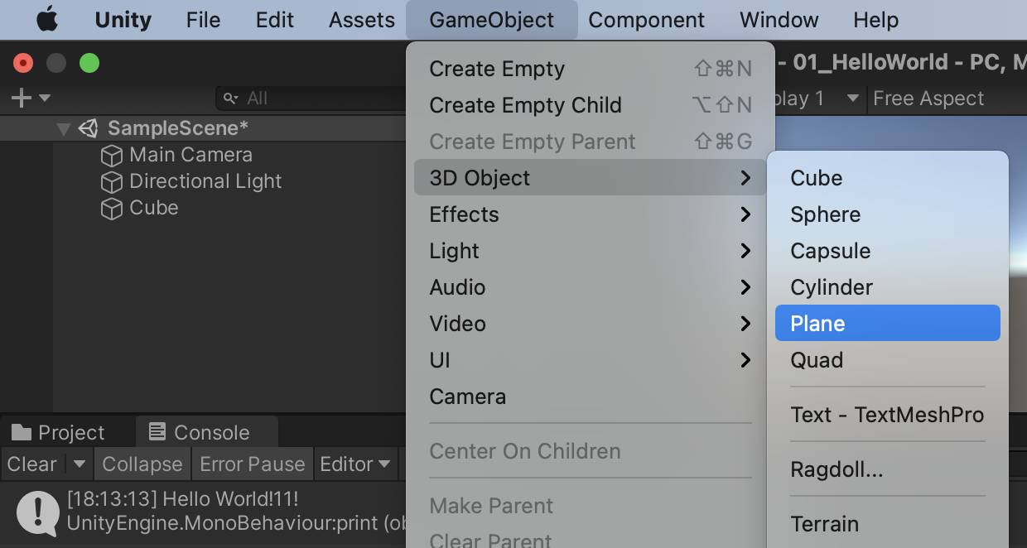This screenshot has width=1027, height=548.
Task: Click the Unity scene icon beside SampleScene
Action: [89, 128]
